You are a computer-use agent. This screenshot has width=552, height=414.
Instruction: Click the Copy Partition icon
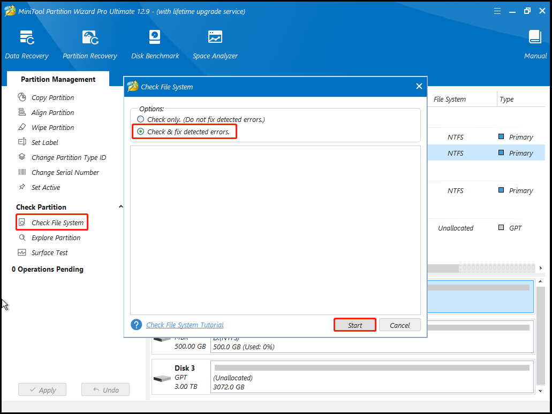coord(22,97)
